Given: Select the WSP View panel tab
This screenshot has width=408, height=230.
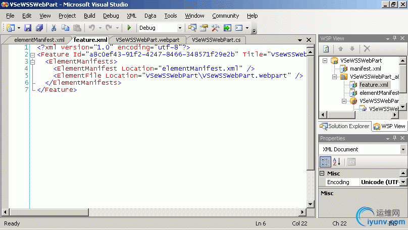Looking at the screenshot, I should pos(389,126).
